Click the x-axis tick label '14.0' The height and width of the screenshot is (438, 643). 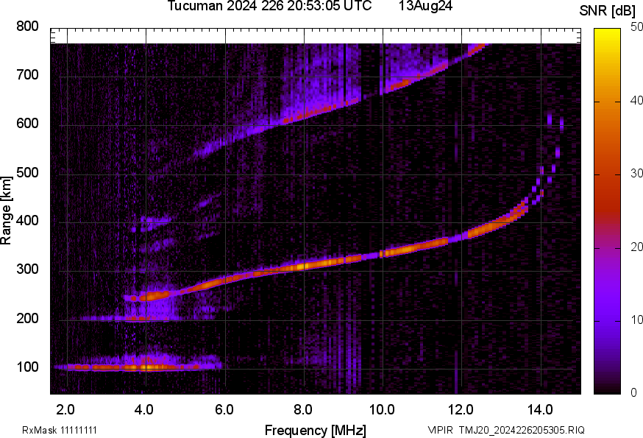(x=540, y=408)
